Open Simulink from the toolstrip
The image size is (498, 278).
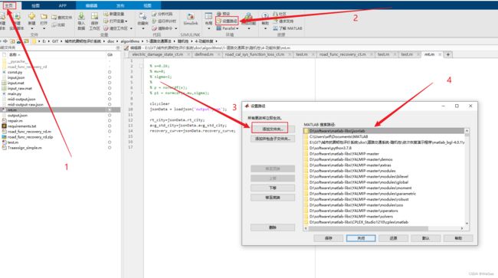[x=191, y=19]
